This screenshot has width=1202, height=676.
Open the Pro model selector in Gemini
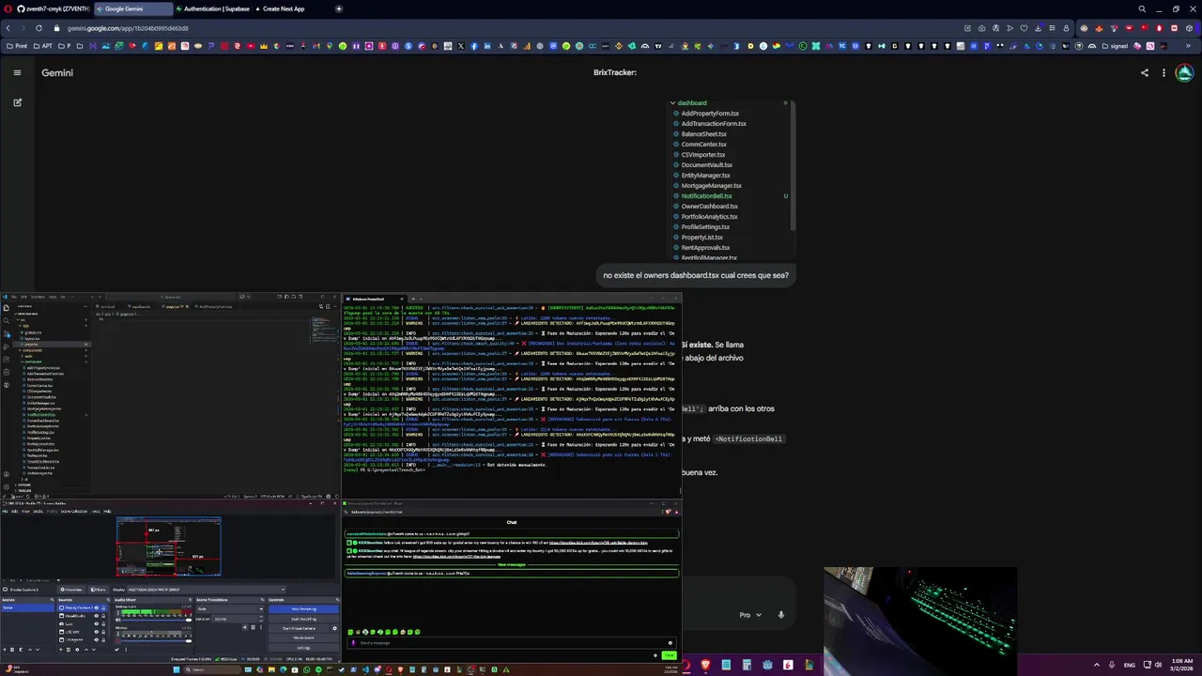(748, 615)
